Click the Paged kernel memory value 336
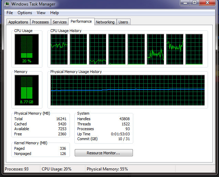Image resolution: width=219 pixels, height=177 pixels. [63, 148]
